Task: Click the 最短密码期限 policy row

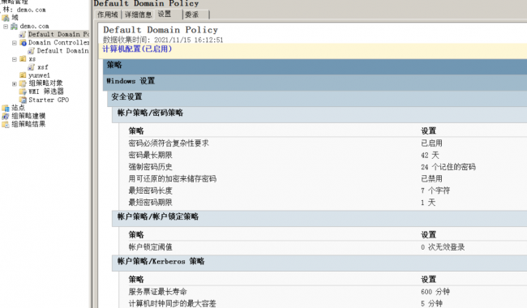Action: click(323, 202)
